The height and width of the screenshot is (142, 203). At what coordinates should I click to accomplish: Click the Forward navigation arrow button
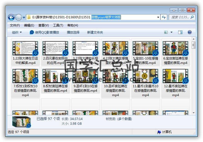19,17
